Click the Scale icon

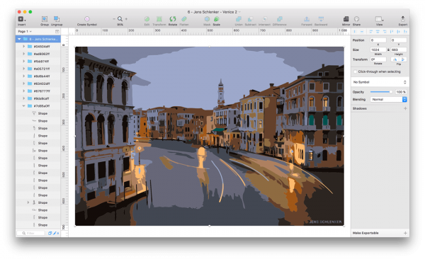point(216,19)
